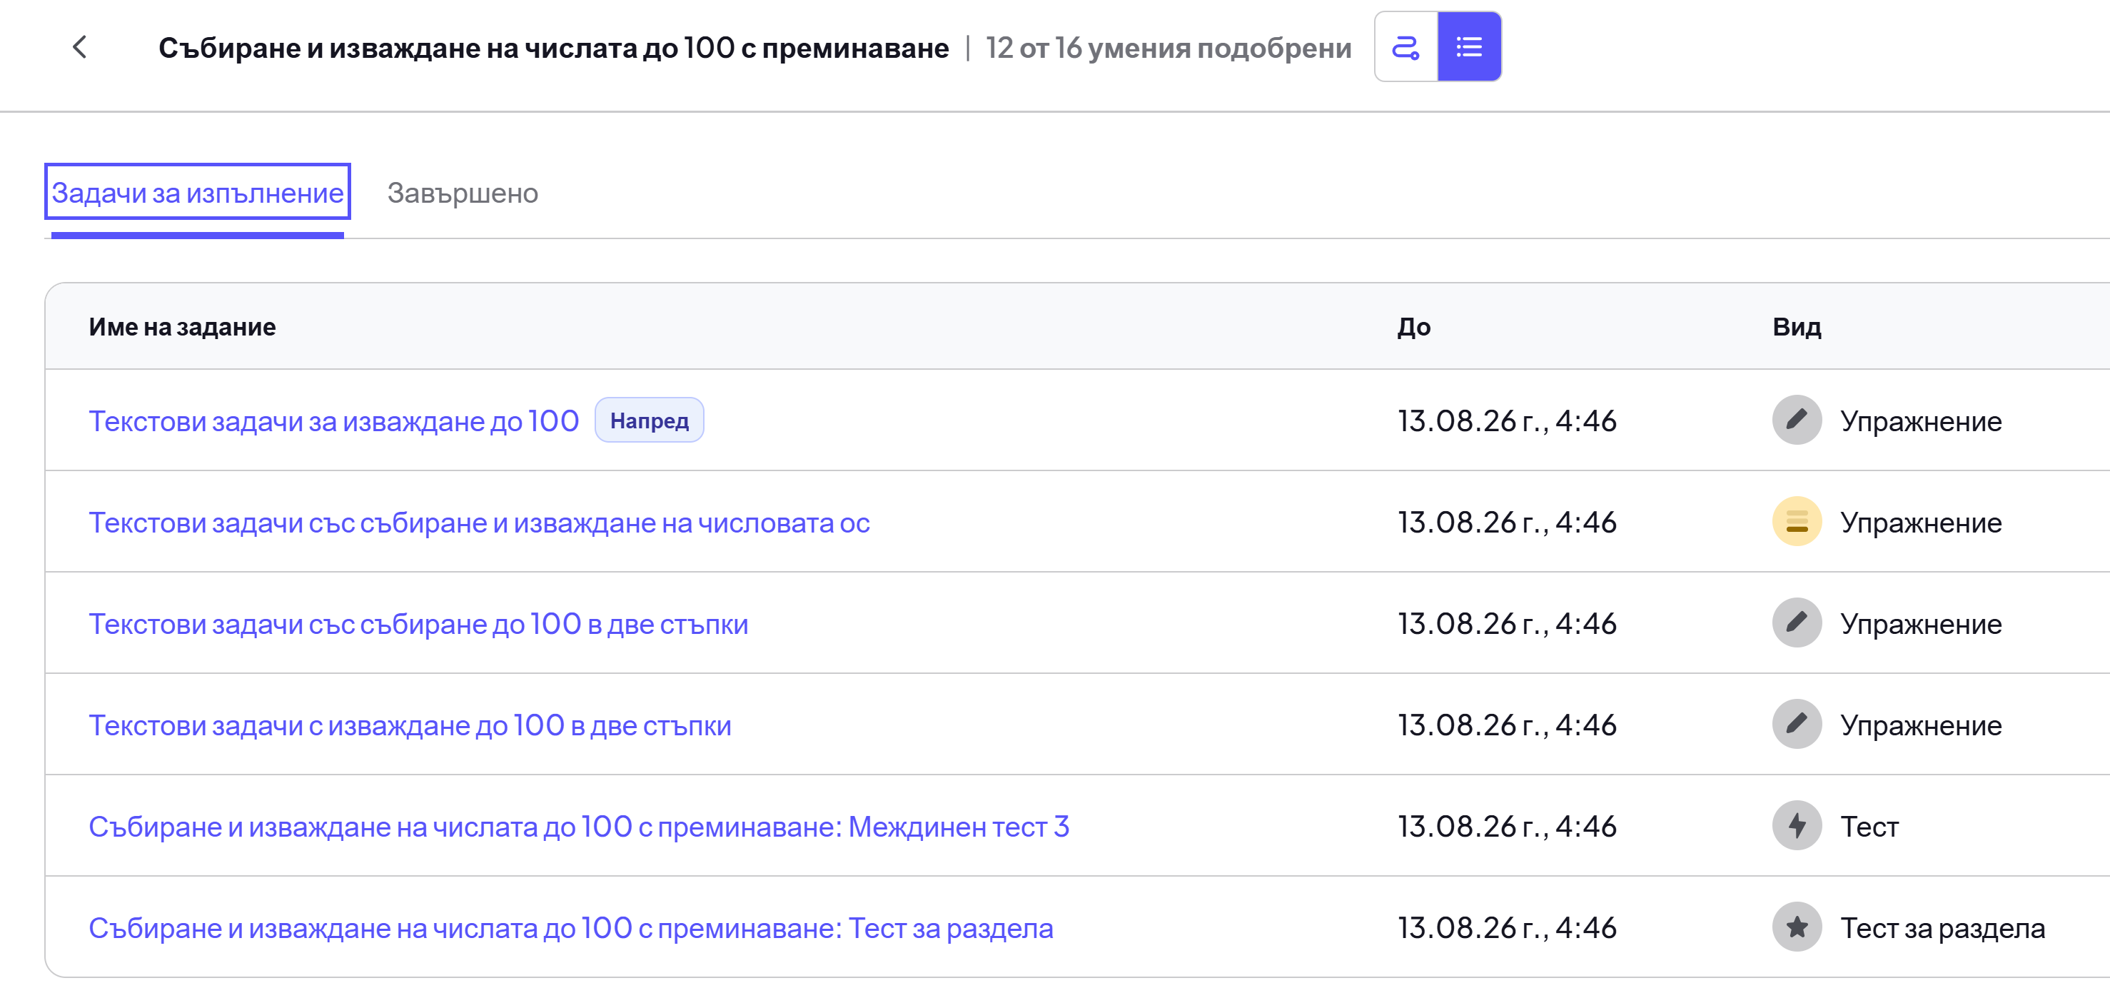Click due date of изваждане до 100 в две стъпки

click(x=1507, y=725)
